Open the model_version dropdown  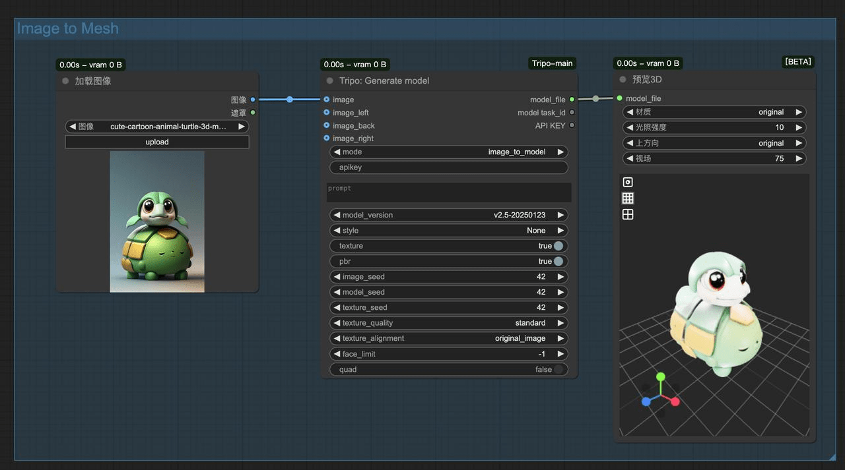(449, 214)
